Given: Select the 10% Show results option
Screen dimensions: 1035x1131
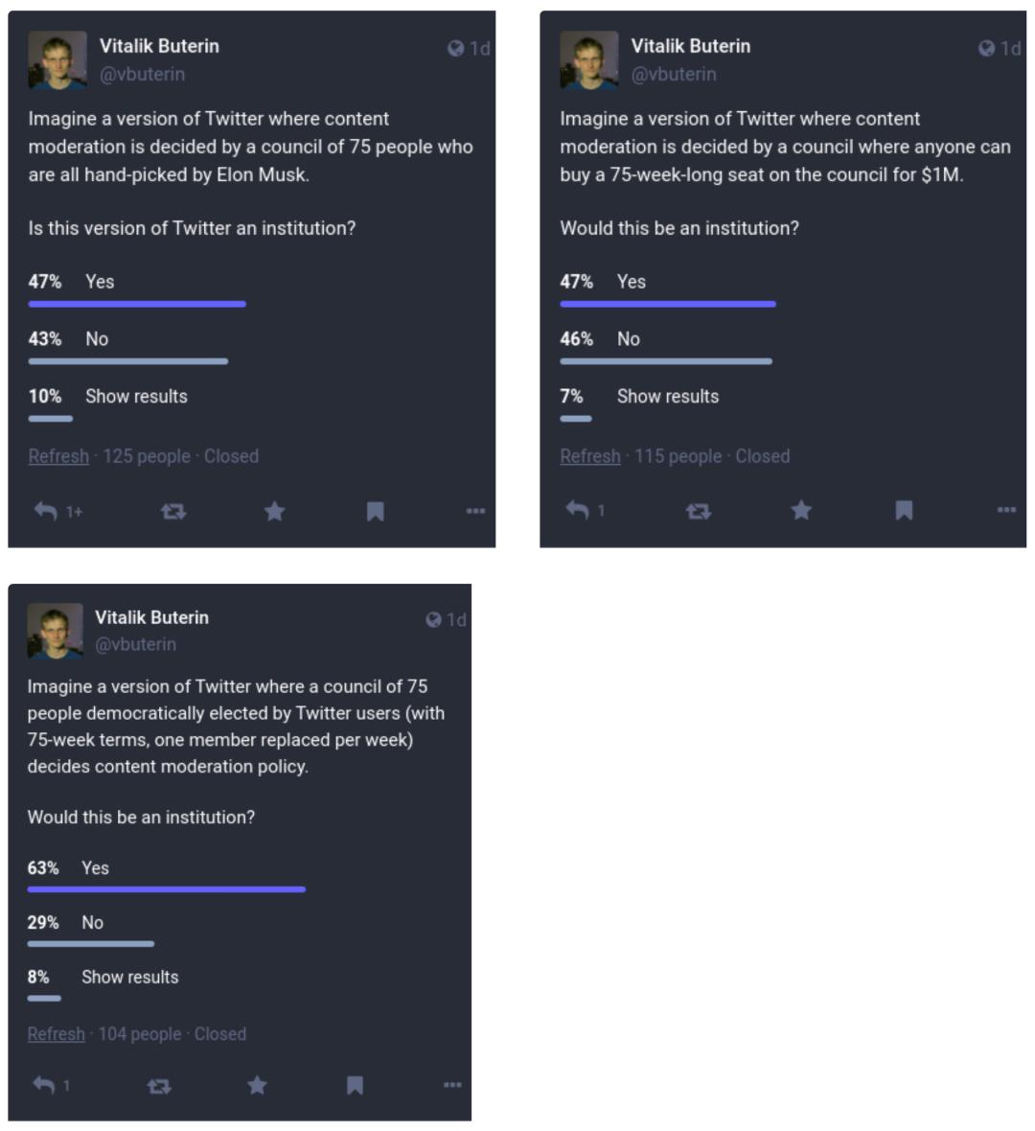Looking at the screenshot, I should 136,397.
